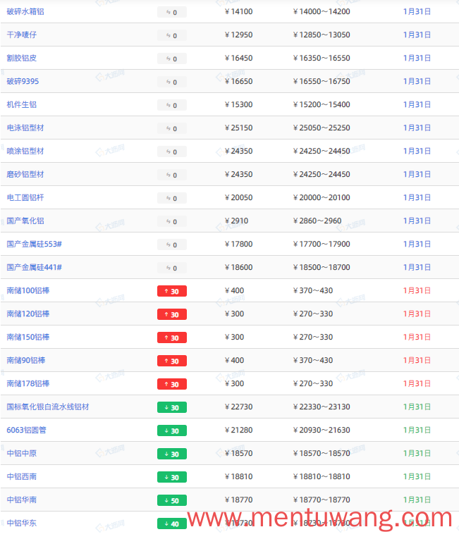Click red up-30 badge for 南储90铝棒
This screenshot has height=539, width=459.
click(172, 361)
